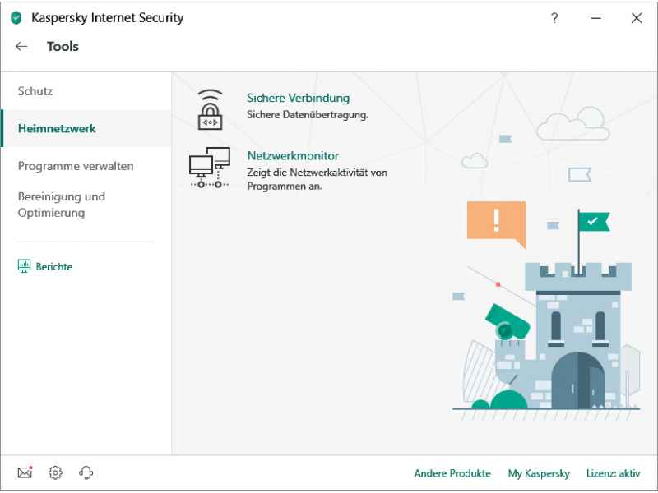Open support via the headset icon
The image size is (658, 493).
point(86,472)
